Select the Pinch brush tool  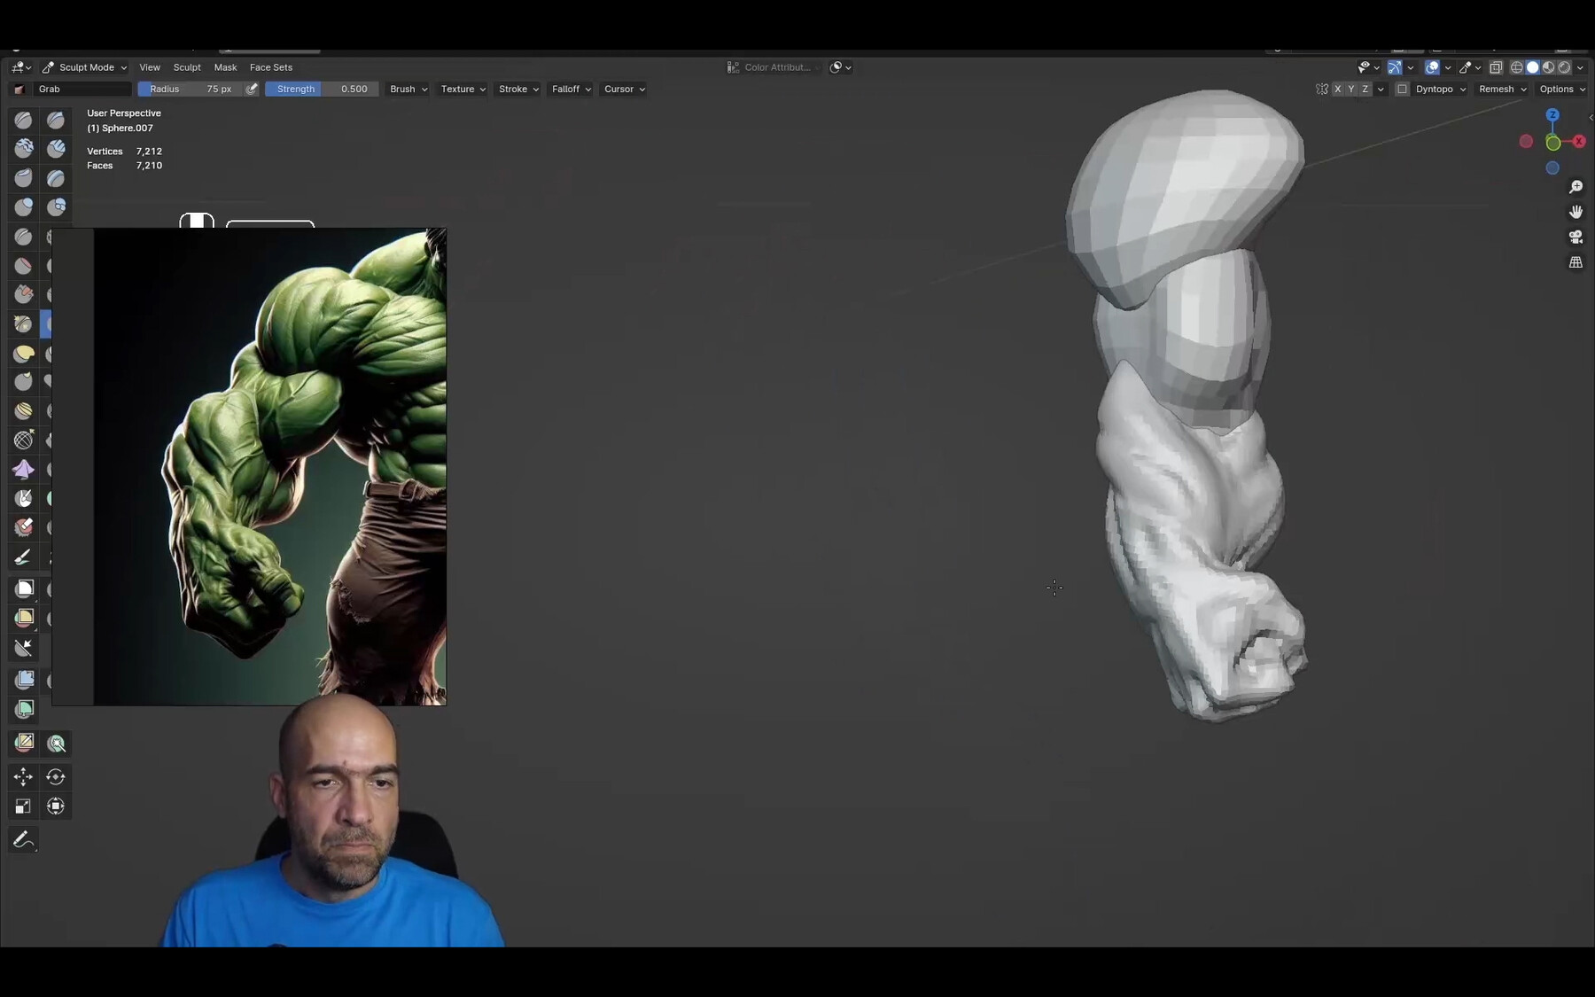[24, 324]
